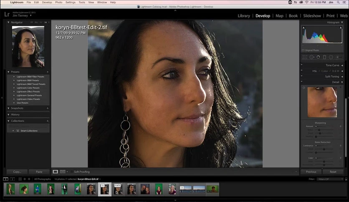Click the Previous button

tap(311, 172)
